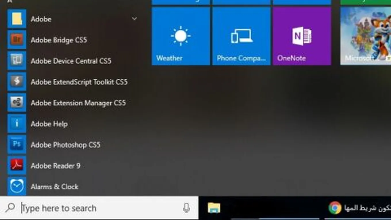Image resolution: width=391 pixels, height=220 pixels.
Task: Click the magnifying glass search icon
Action: click(x=10, y=208)
